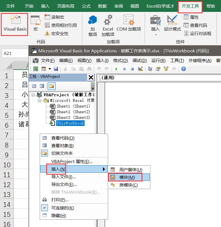Choose 模块(M) from the insert submenu
The height and width of the screenshot is (227, 221).
point(127,177)
